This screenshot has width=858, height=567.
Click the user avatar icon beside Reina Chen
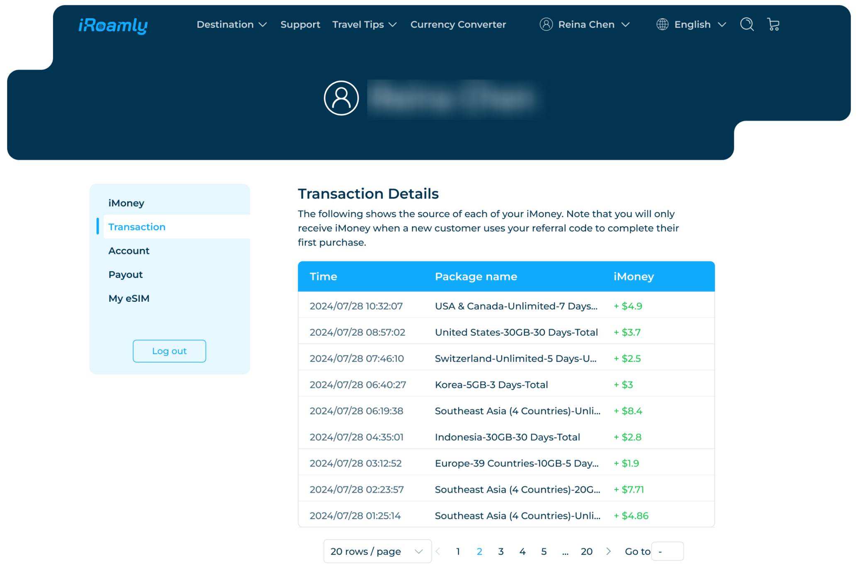pos(546,24)
